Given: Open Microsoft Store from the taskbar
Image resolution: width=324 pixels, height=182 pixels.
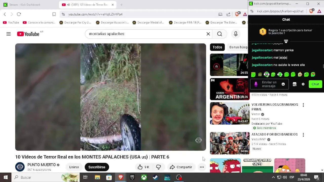Looking at the screenshot, I should click(109, 177).
